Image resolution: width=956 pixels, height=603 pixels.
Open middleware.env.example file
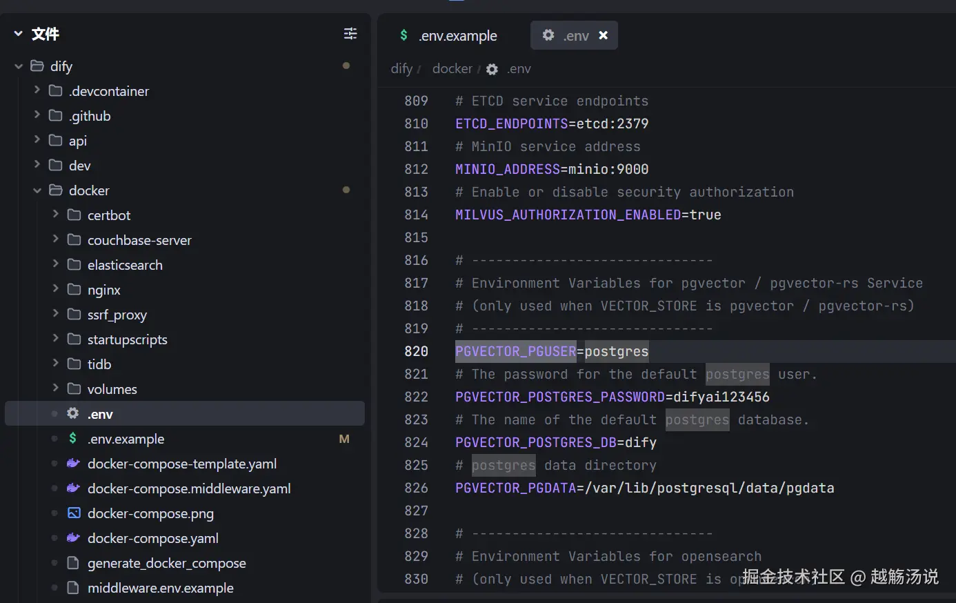click(x=160, y=588)
